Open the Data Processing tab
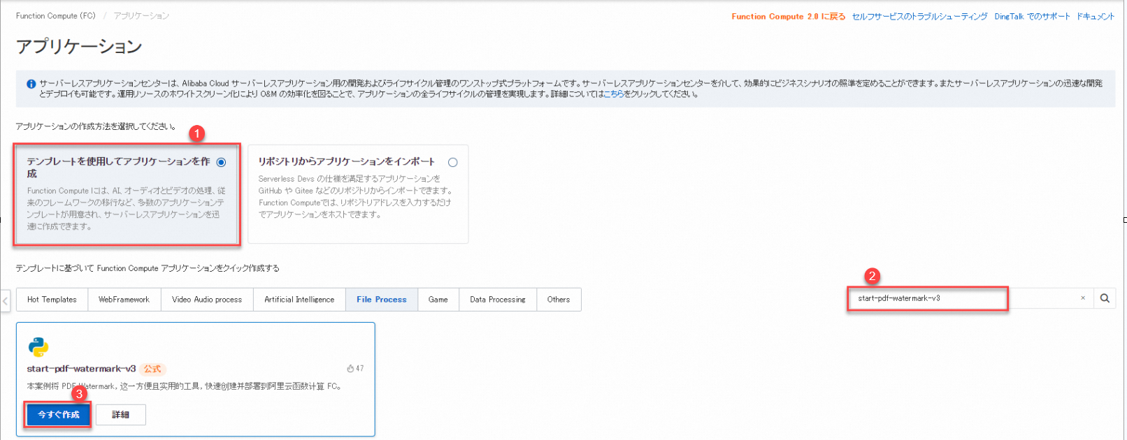The height and width of the screenshot is (440, 1127). (498, 300)
